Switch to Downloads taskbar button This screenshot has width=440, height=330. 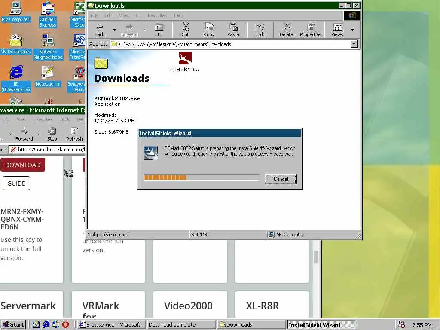coord(251,325)
